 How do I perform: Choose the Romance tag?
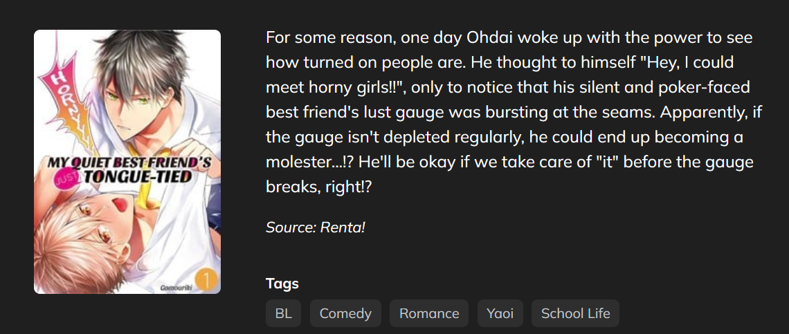[x=429, y=313]
